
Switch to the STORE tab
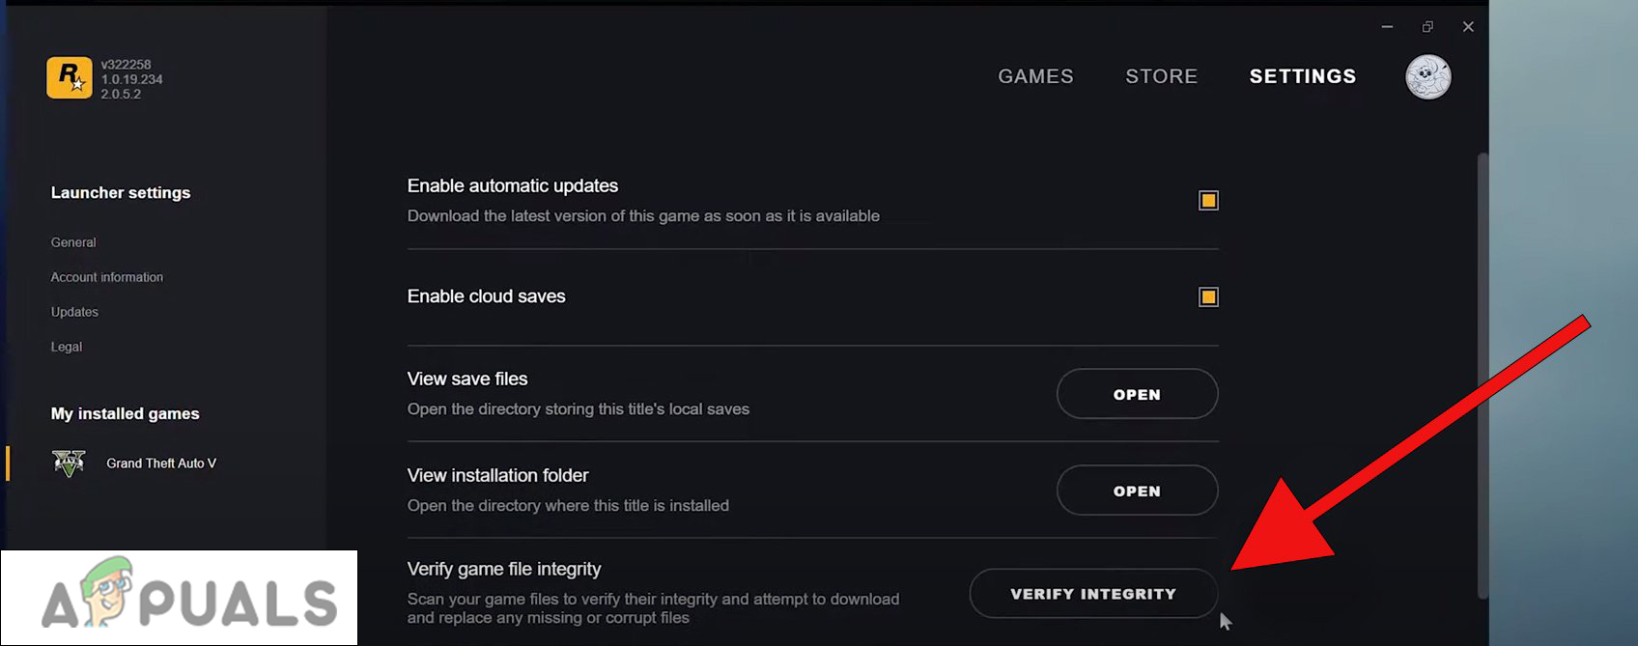click(1162, 76)
